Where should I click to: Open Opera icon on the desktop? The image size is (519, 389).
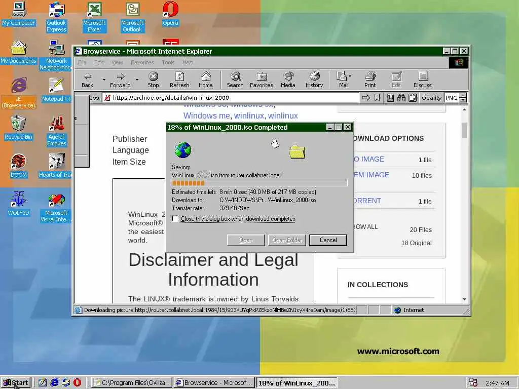coord(170,14)
